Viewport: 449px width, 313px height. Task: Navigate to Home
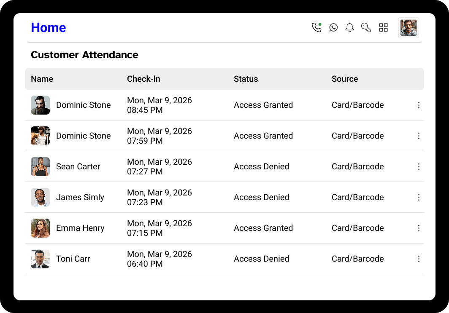pos(48,27)
